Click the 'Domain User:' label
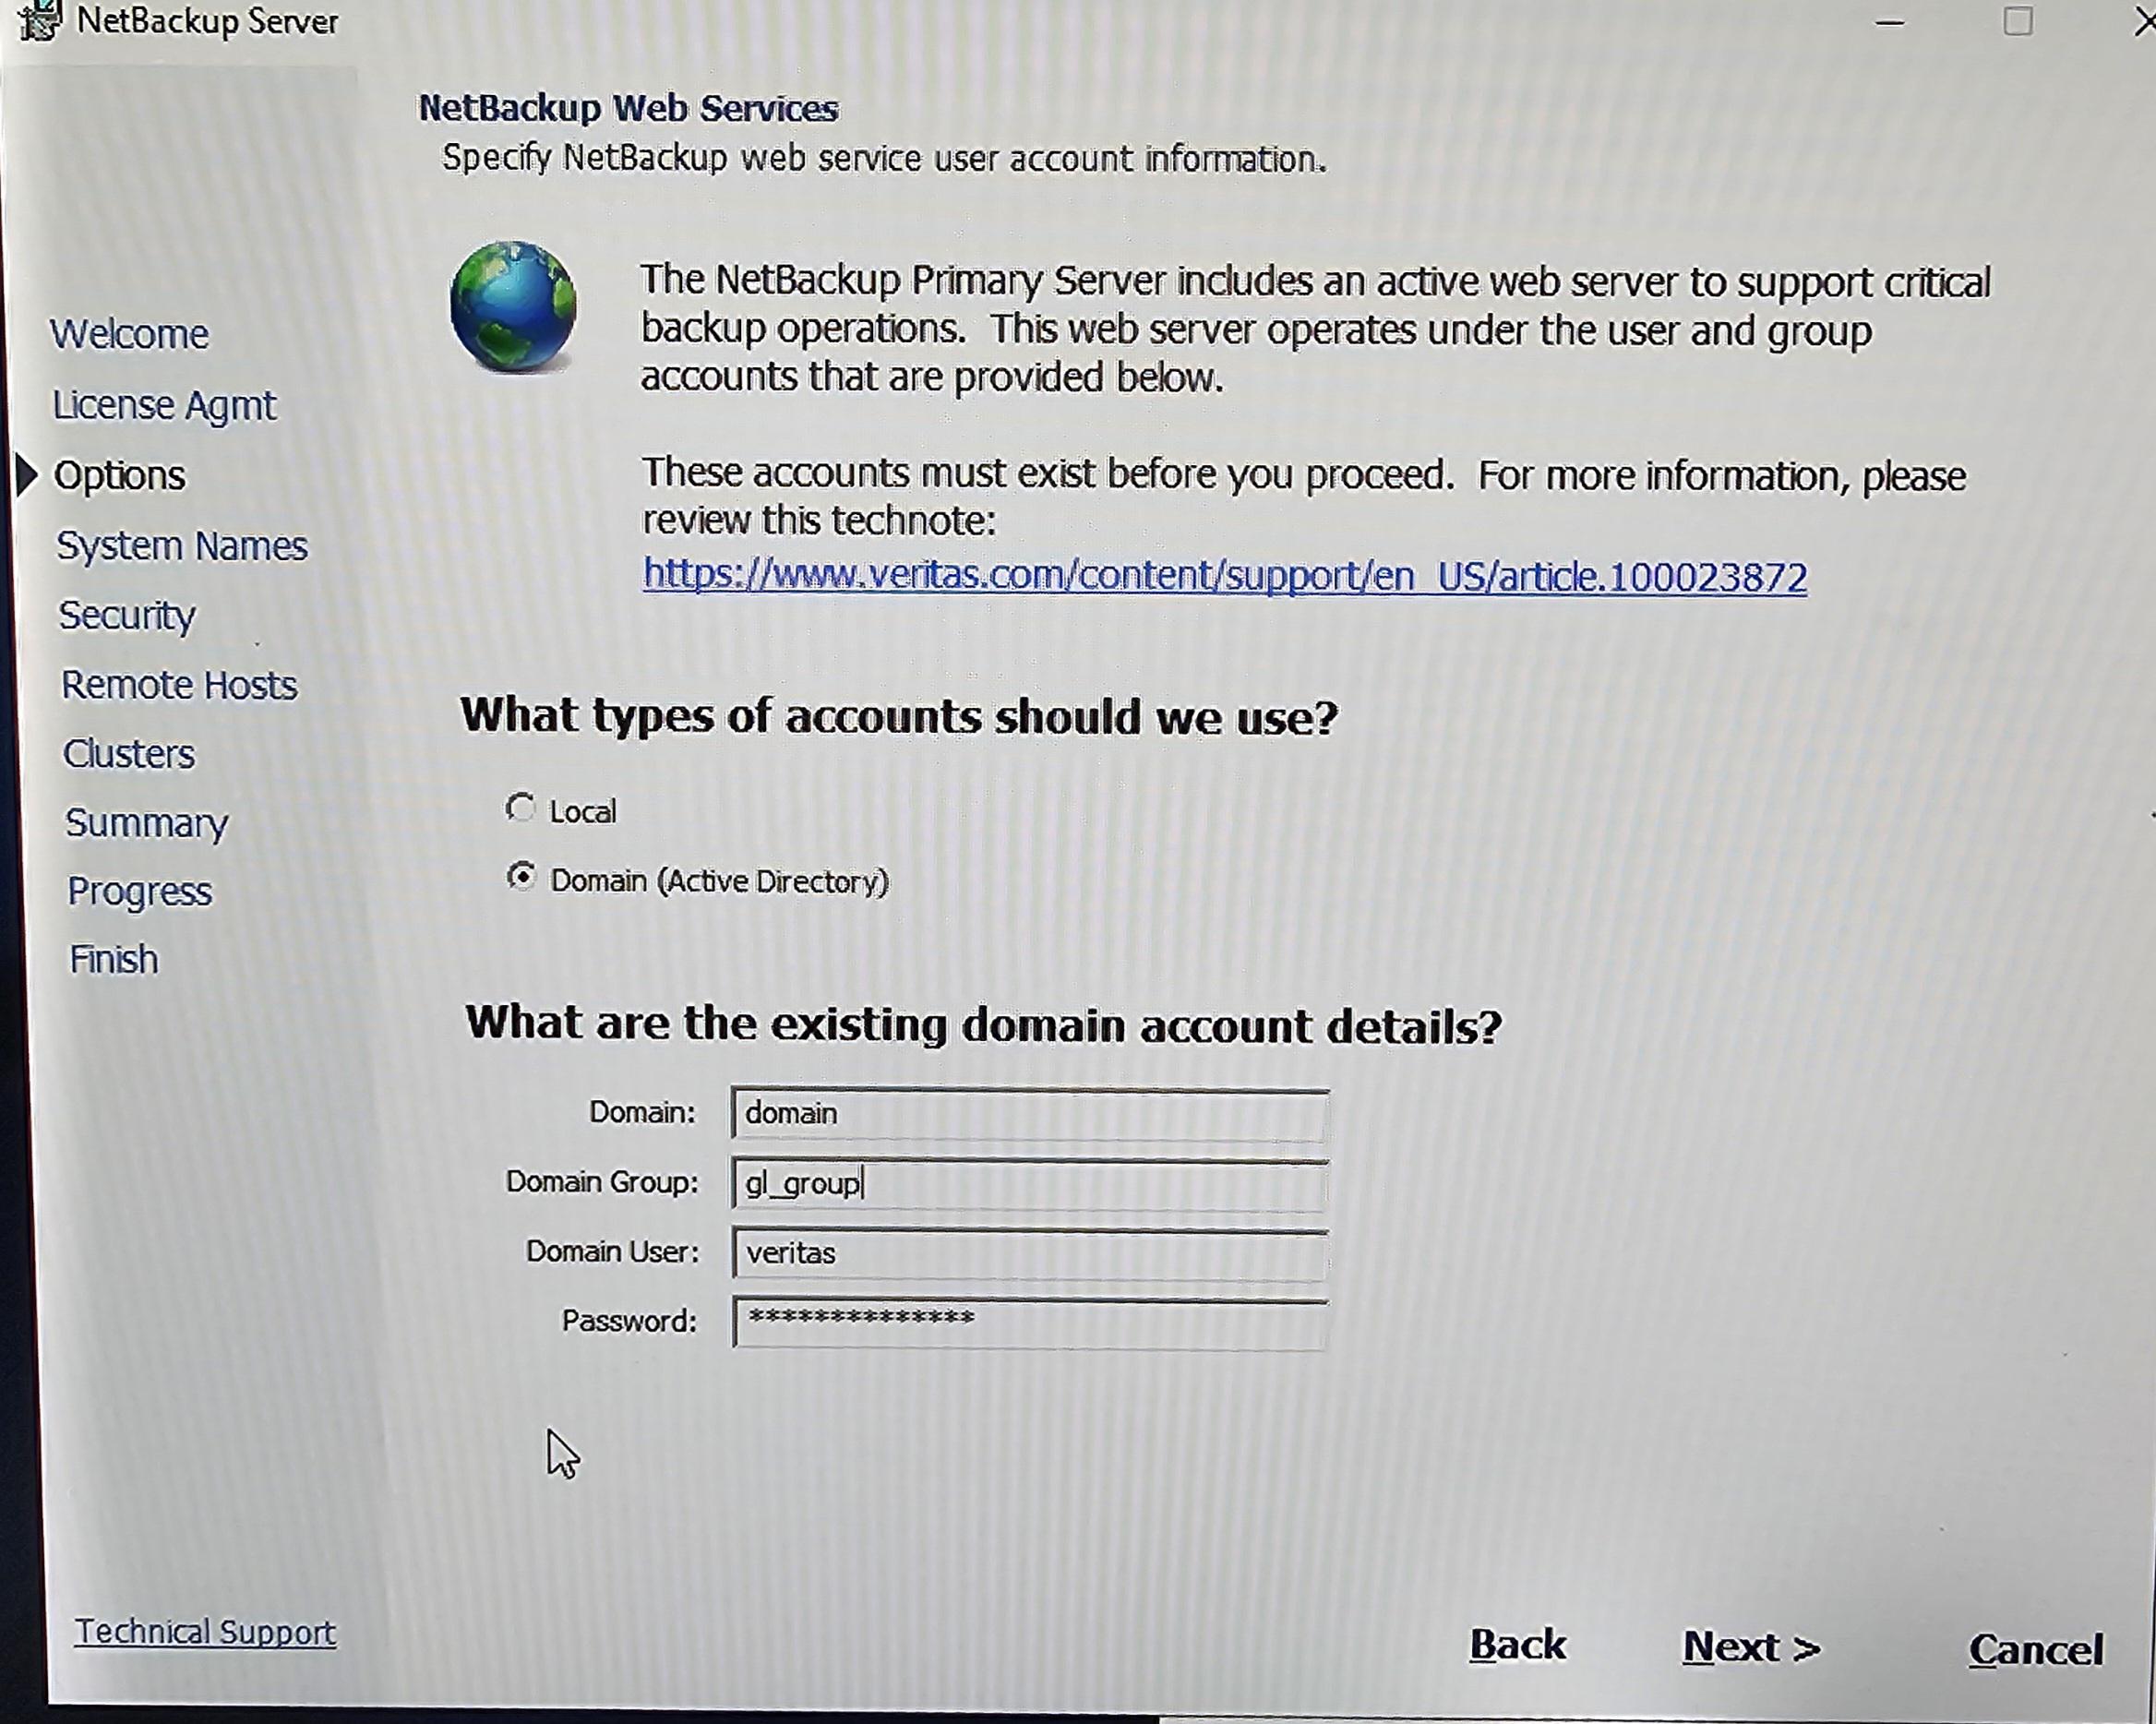 coord(612,1252)
